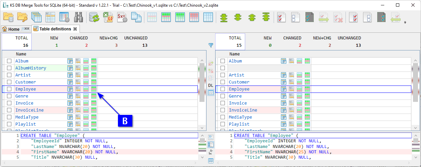The height and width of the screenshot is (167, 421).
Task: Click the left Name column header
Action: tap(21, 54)
